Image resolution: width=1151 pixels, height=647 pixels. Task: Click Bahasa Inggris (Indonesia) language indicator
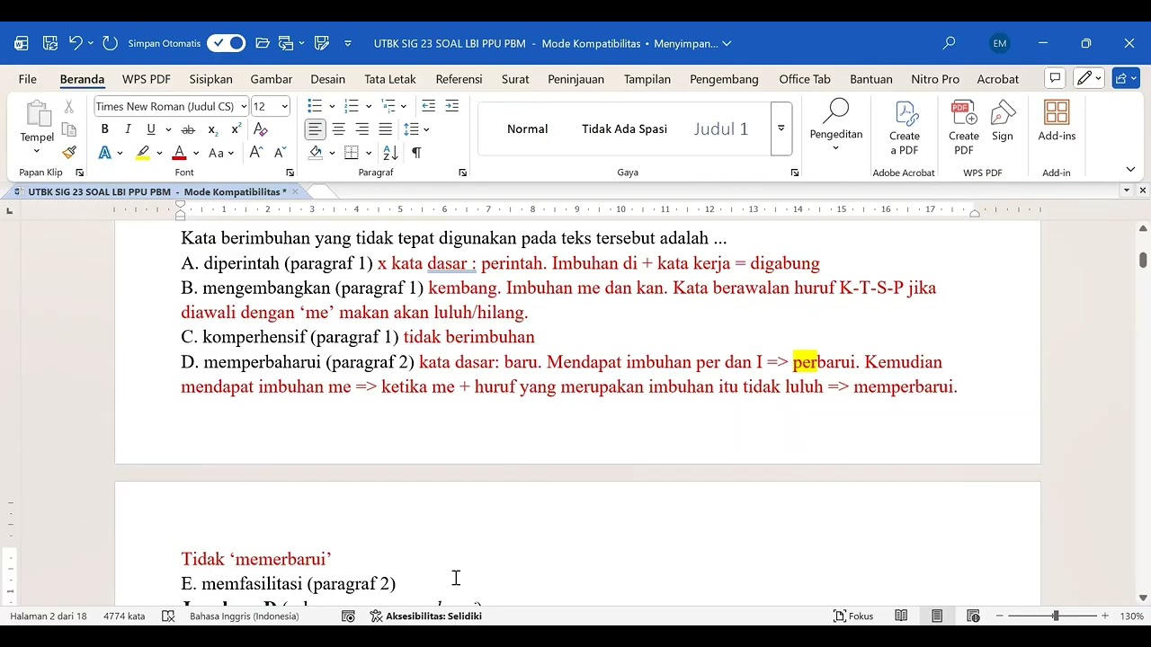tap(244, 616)
